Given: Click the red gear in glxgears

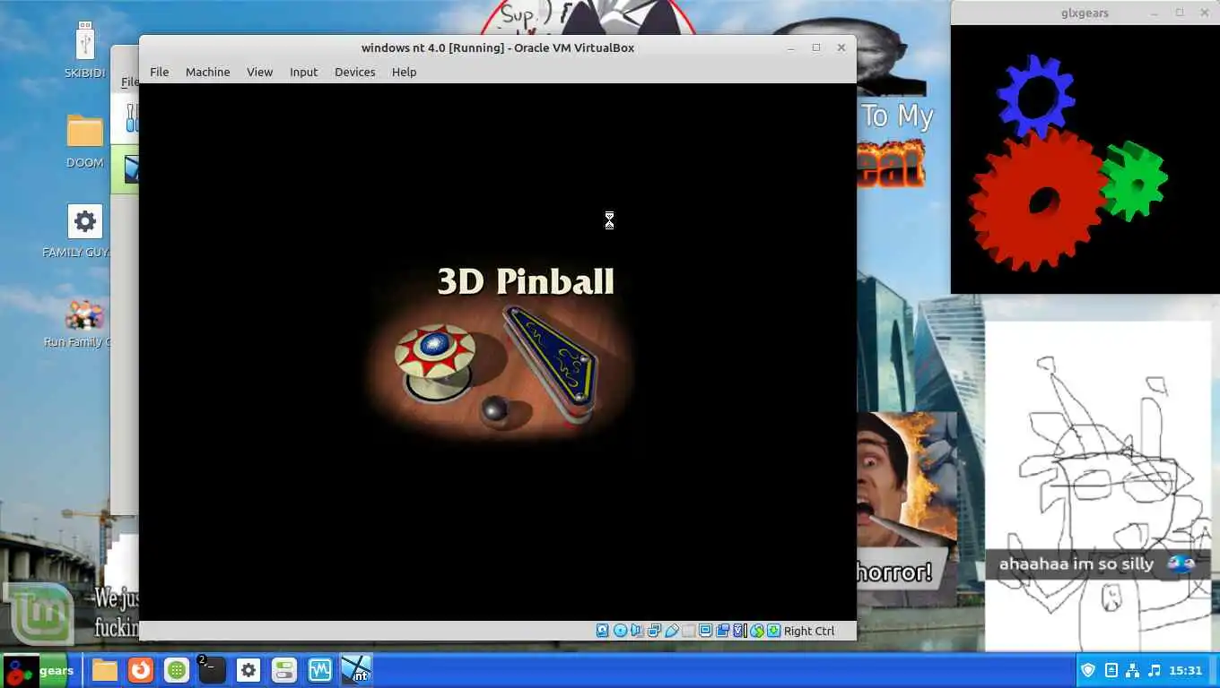Looking at the screenshot, I should point(1037,202).
